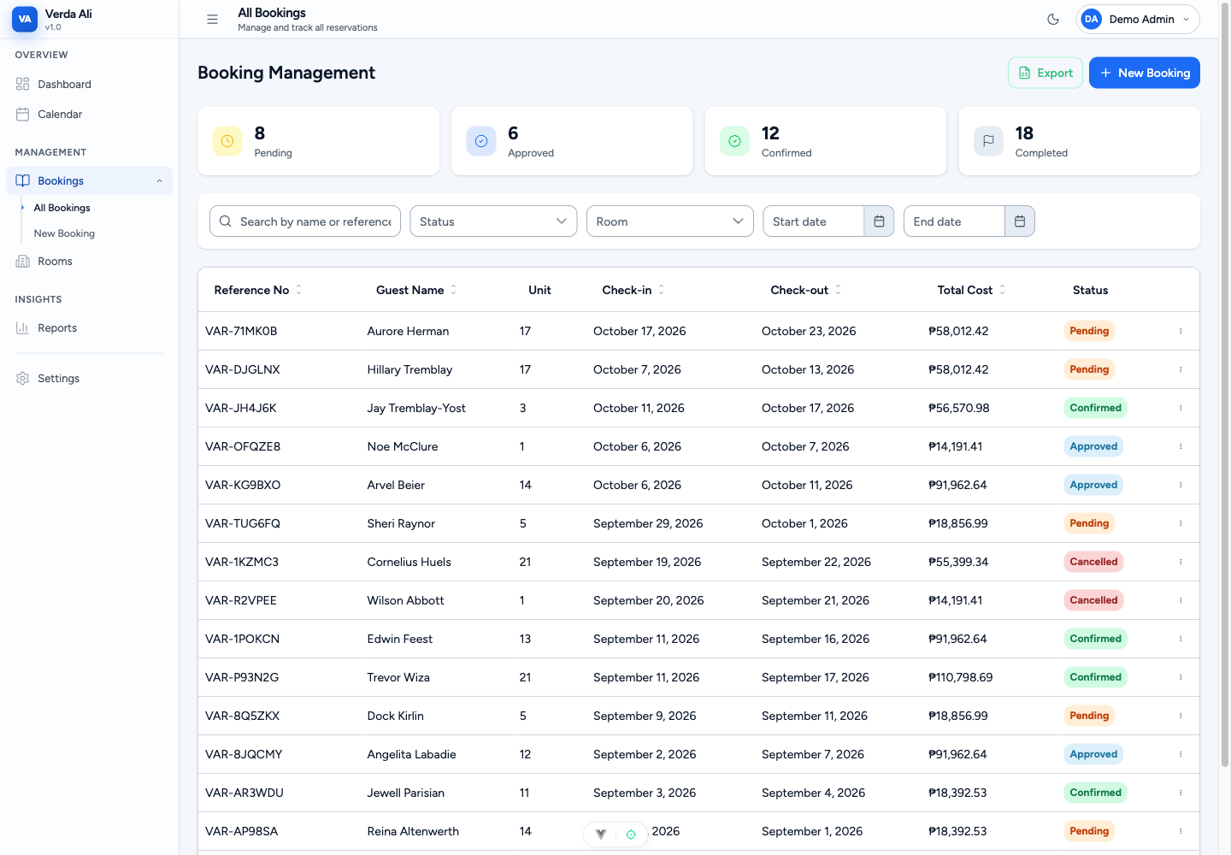The width and height of the screenshot is (1231, 855).
Task: Open actions menu for Edwin Feest row
Action: pyautogui.click(x=1181, y=639)
